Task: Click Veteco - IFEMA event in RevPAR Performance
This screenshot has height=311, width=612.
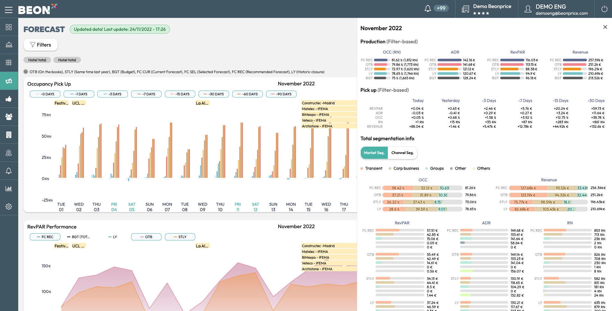Action: [329, 263]
